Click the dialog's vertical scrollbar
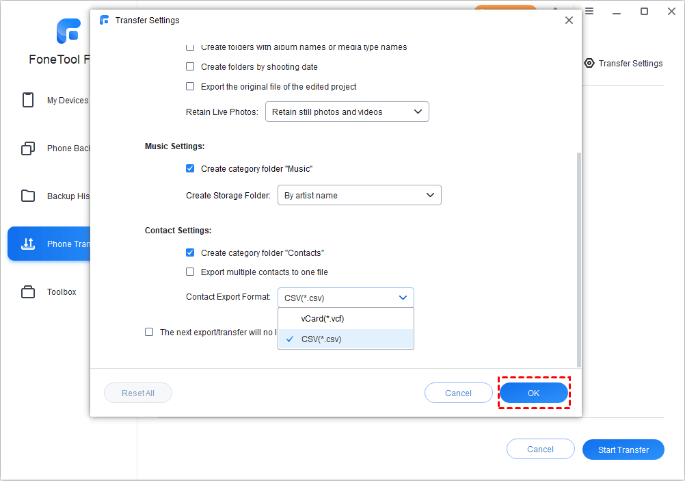685x481 pixels. [579, 260]
